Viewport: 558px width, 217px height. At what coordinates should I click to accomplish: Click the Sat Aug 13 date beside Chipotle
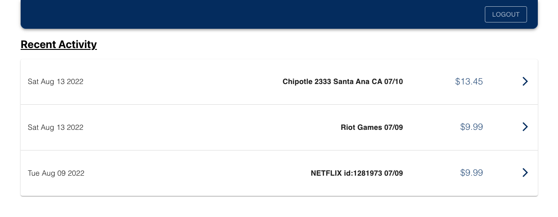click(56, 82)
